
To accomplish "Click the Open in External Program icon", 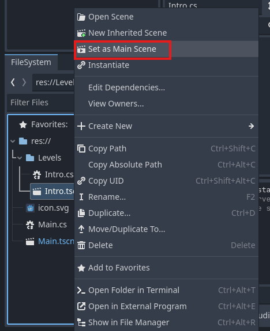I will click(x=81, y=306).
